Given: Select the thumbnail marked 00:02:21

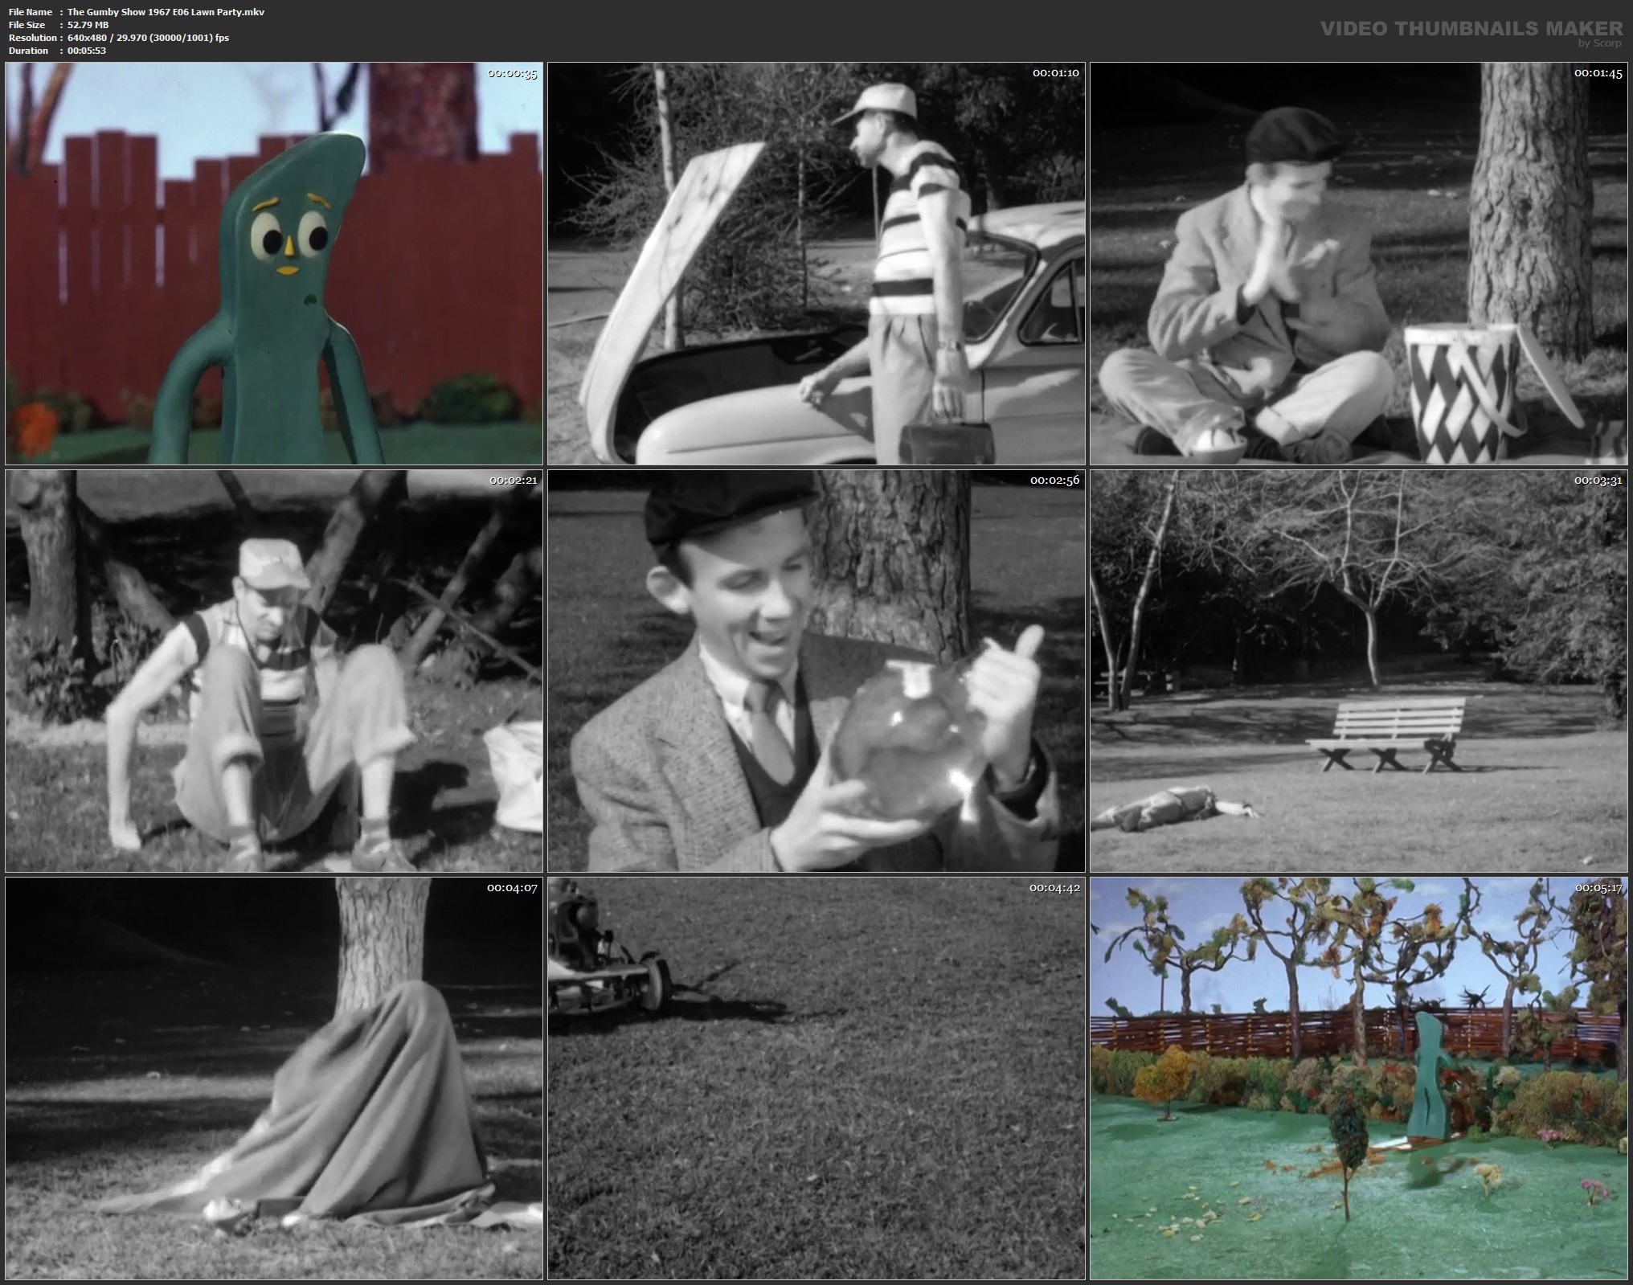Looking at the screenshot, I should coord(274,671).
